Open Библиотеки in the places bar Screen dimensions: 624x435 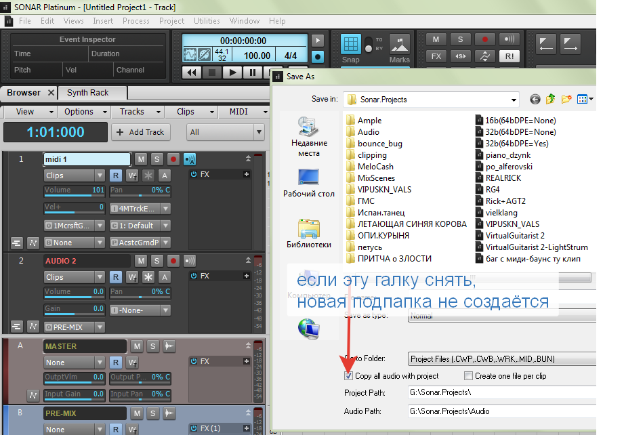click(309, 234)
